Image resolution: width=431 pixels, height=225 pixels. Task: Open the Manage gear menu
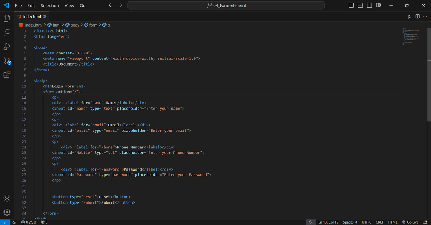coord(7,212)
